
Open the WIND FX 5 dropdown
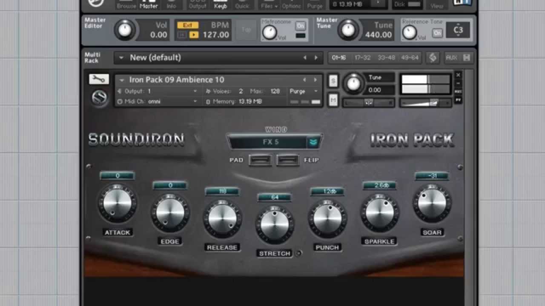click(275, 142)
